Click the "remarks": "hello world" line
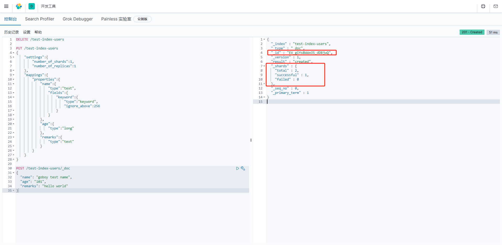Viewport: 502px width, 245px height. point(44,186)
